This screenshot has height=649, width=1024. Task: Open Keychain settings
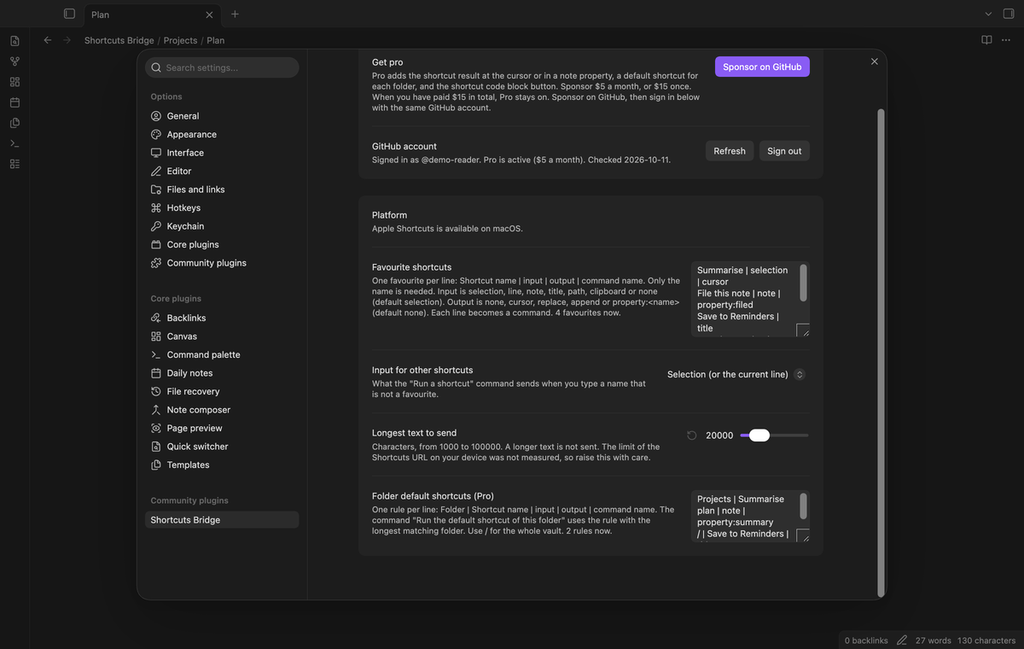pyautogui.click(x=222, y=226)
